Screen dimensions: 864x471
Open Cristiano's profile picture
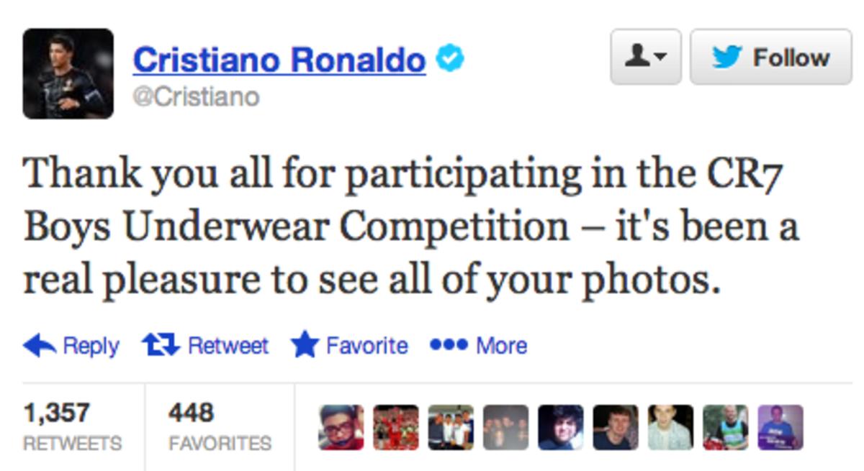pyautogui.click(x=68, y=73)
